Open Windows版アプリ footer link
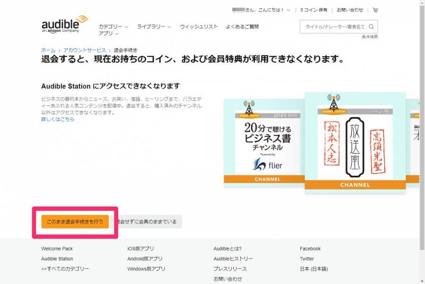 click(146, 269)
